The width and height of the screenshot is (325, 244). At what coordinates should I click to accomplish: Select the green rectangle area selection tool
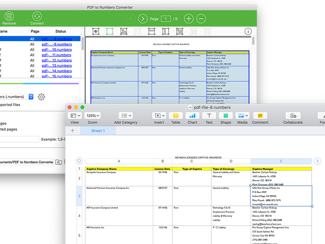tap(110, 31)
